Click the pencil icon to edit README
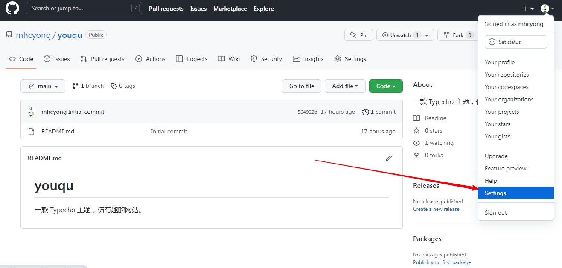This screenshot has height=268, width=562. tap(388, 158)
